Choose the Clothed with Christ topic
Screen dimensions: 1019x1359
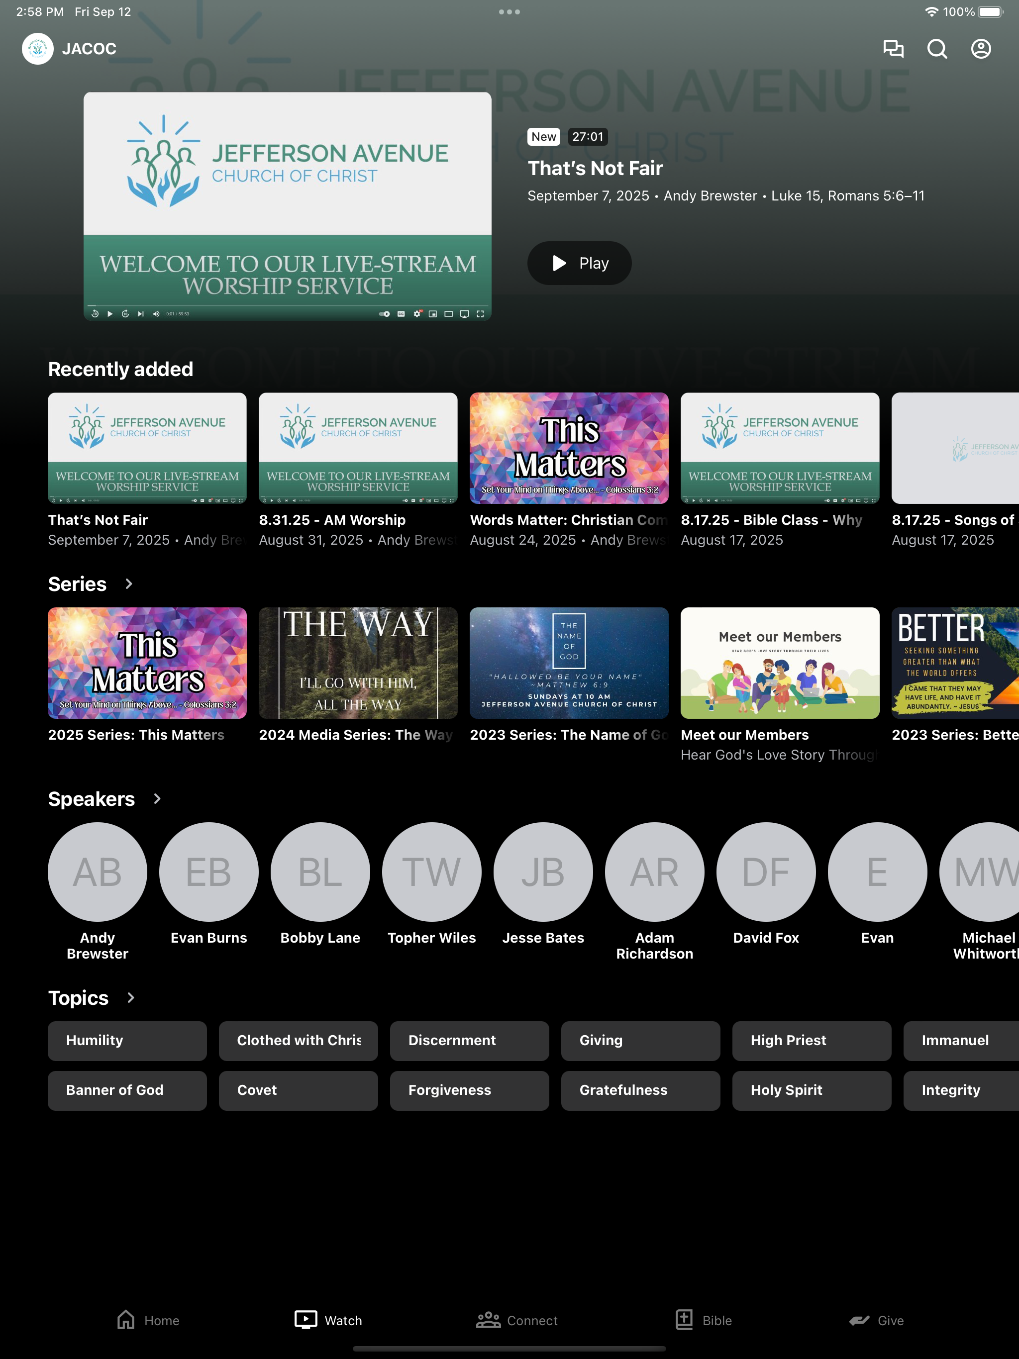(x=299, y=1041)
